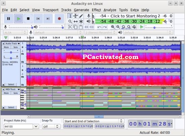This screenshot has height=136, width=185.
Task: Open the Project Rate dropdown arrow
Action: click(x=36, y=127)
